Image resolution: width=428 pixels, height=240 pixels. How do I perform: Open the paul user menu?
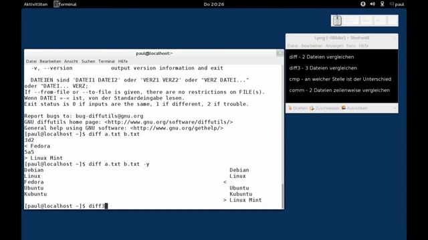(397, 4)
